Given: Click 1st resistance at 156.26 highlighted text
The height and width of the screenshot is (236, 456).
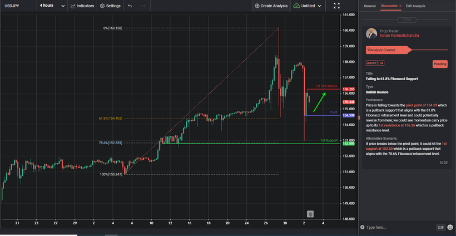Looking at the screenshot, I should [396, 125].
